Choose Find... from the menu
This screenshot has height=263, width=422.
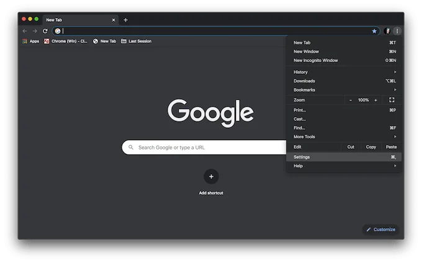344,128
